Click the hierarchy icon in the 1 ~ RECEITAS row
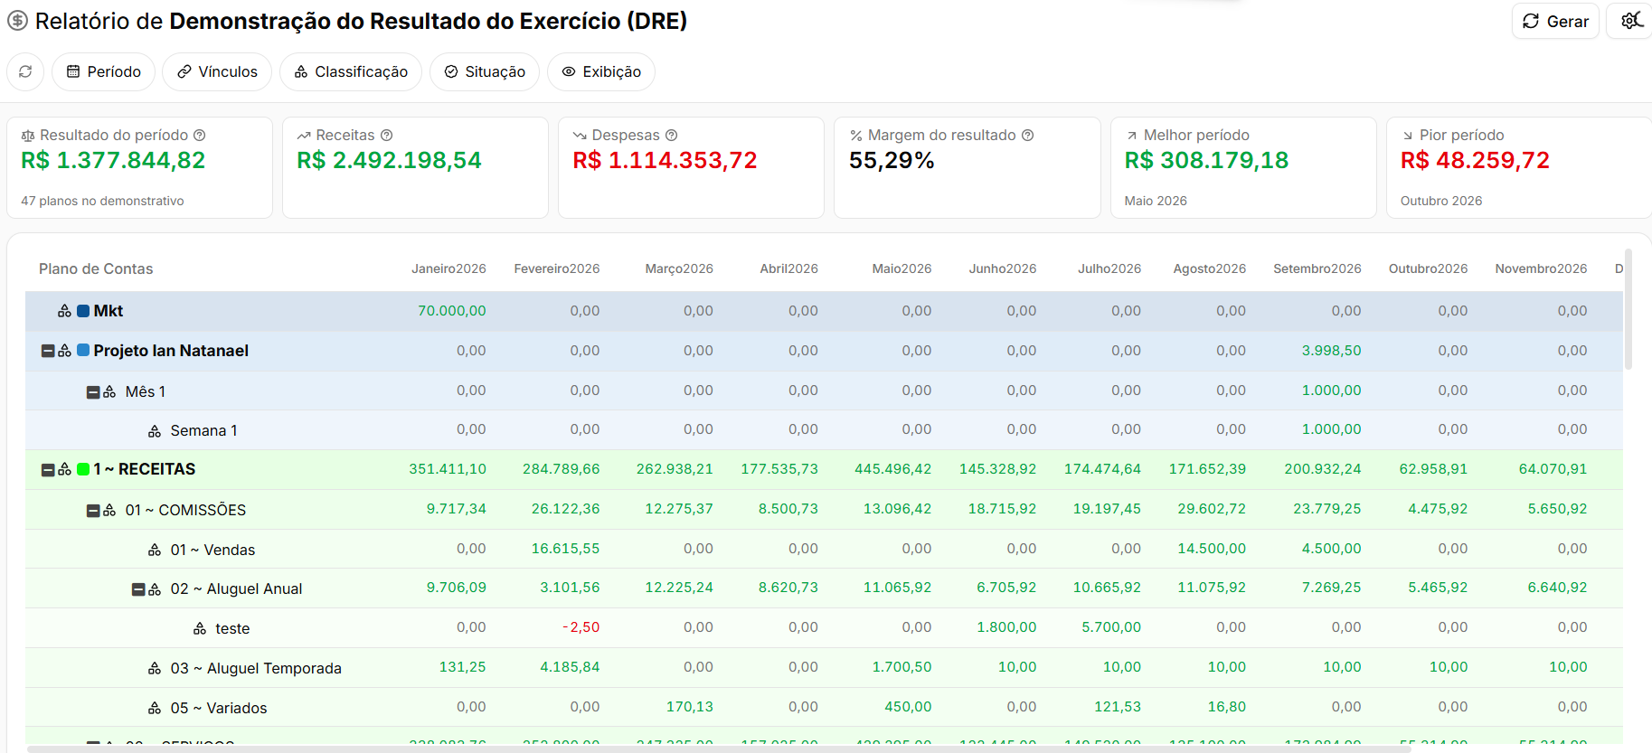This screenshot has height=753, width=1652. pos(64,469)
